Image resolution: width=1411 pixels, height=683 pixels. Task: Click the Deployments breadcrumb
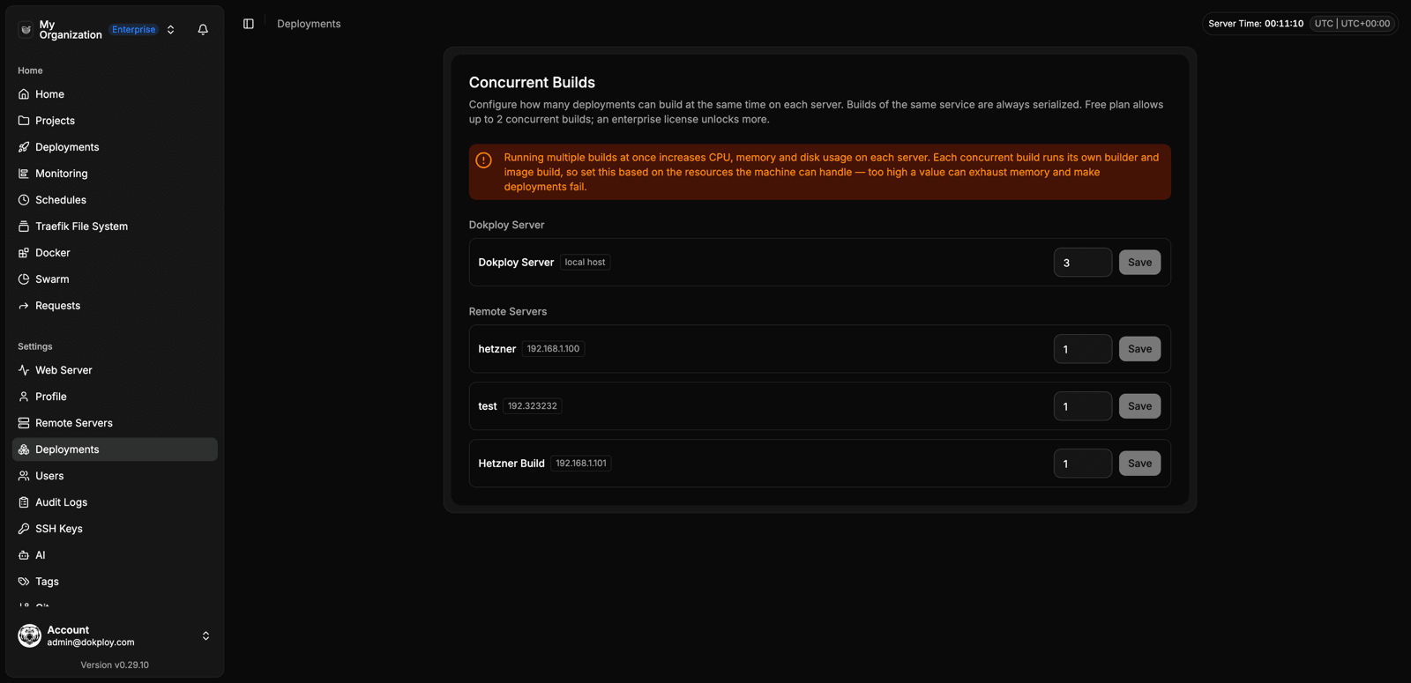point(309,24)
